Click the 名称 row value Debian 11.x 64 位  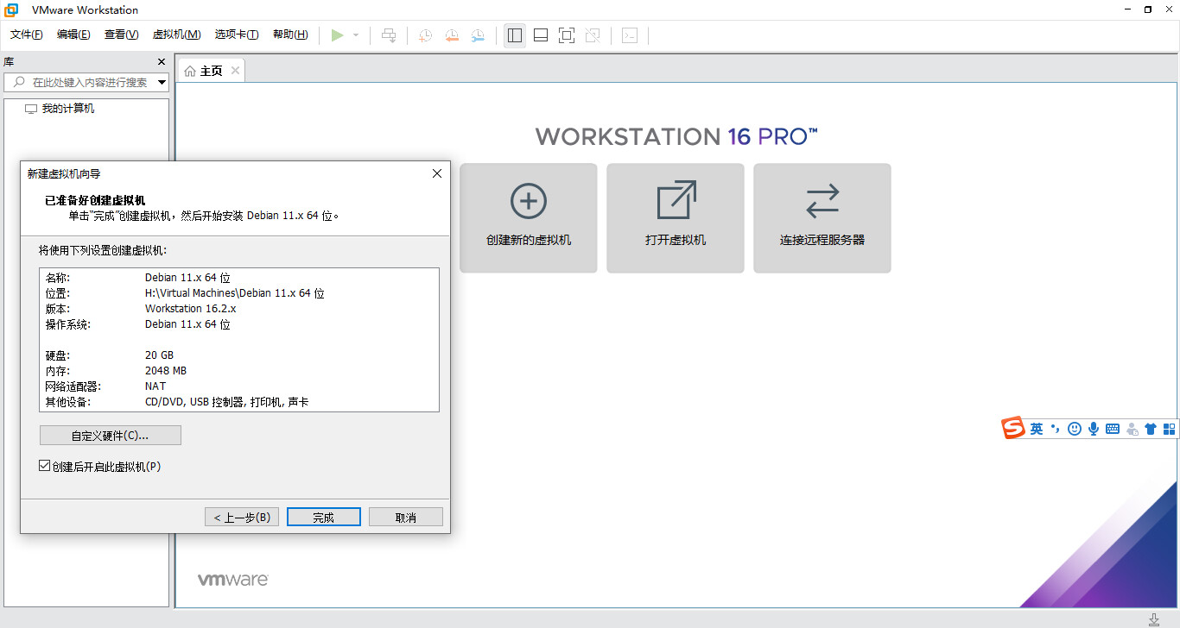coord(187,278)
